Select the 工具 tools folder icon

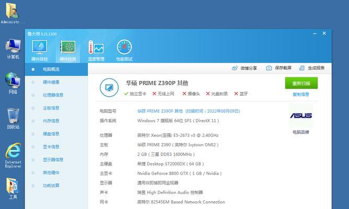(13, 188)
